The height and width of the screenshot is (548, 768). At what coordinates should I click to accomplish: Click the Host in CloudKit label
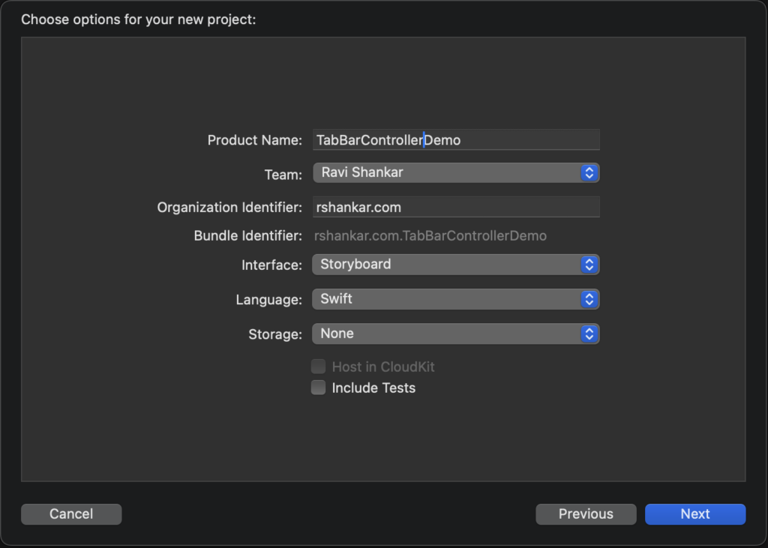pos(383,367)
